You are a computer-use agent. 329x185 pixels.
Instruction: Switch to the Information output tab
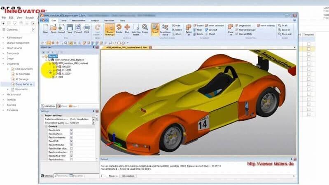128,176
